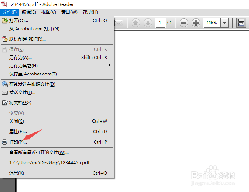The width and height of the screenshot is (249, 192).
Task: Click the open-folder icon beside 打开(O)
Action: (4, 21)
